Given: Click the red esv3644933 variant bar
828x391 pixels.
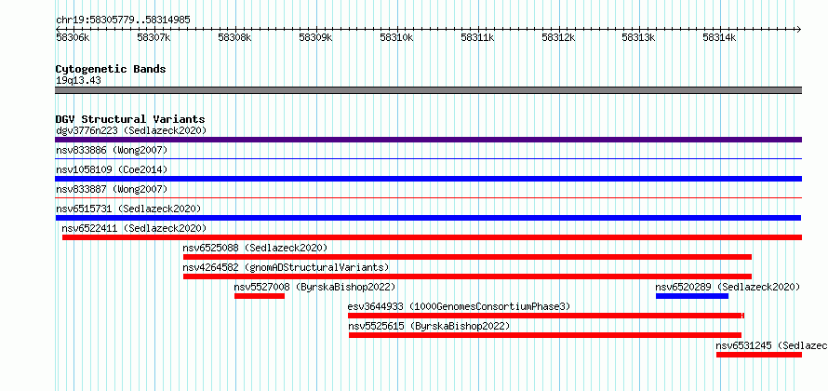Looking at the screenshot, I should coord(546,316).
